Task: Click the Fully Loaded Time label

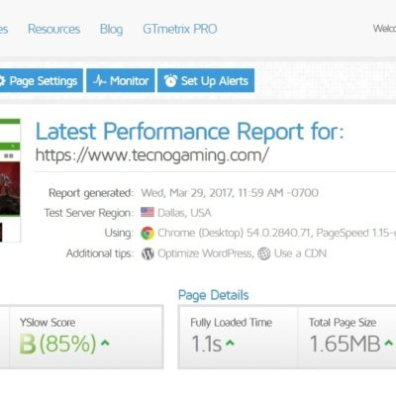Action: [x=231, y=323]
